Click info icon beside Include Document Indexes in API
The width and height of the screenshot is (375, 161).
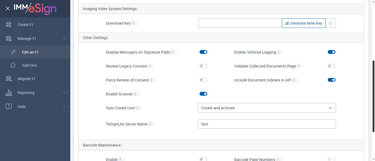click(x=294, y=80)
